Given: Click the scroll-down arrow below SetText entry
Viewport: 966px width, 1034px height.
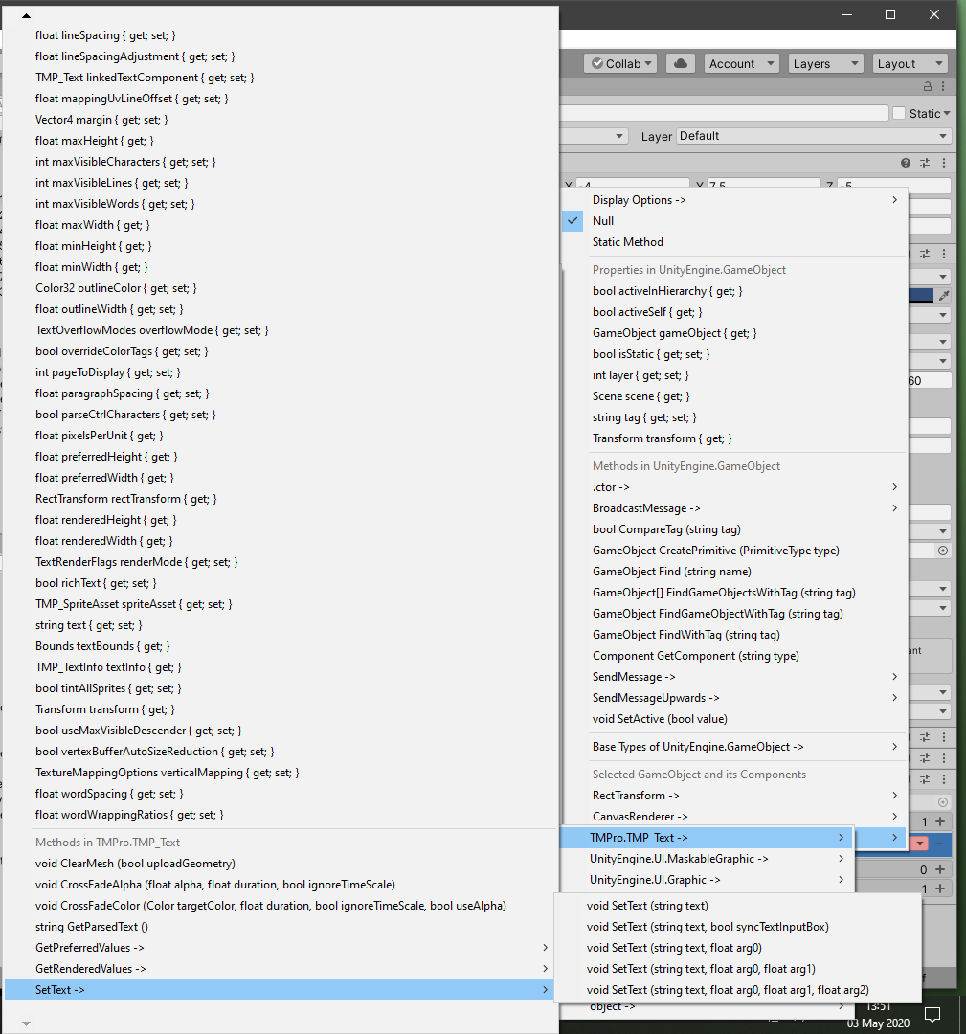Looking at the screenshot, I should coord(26,1023).
